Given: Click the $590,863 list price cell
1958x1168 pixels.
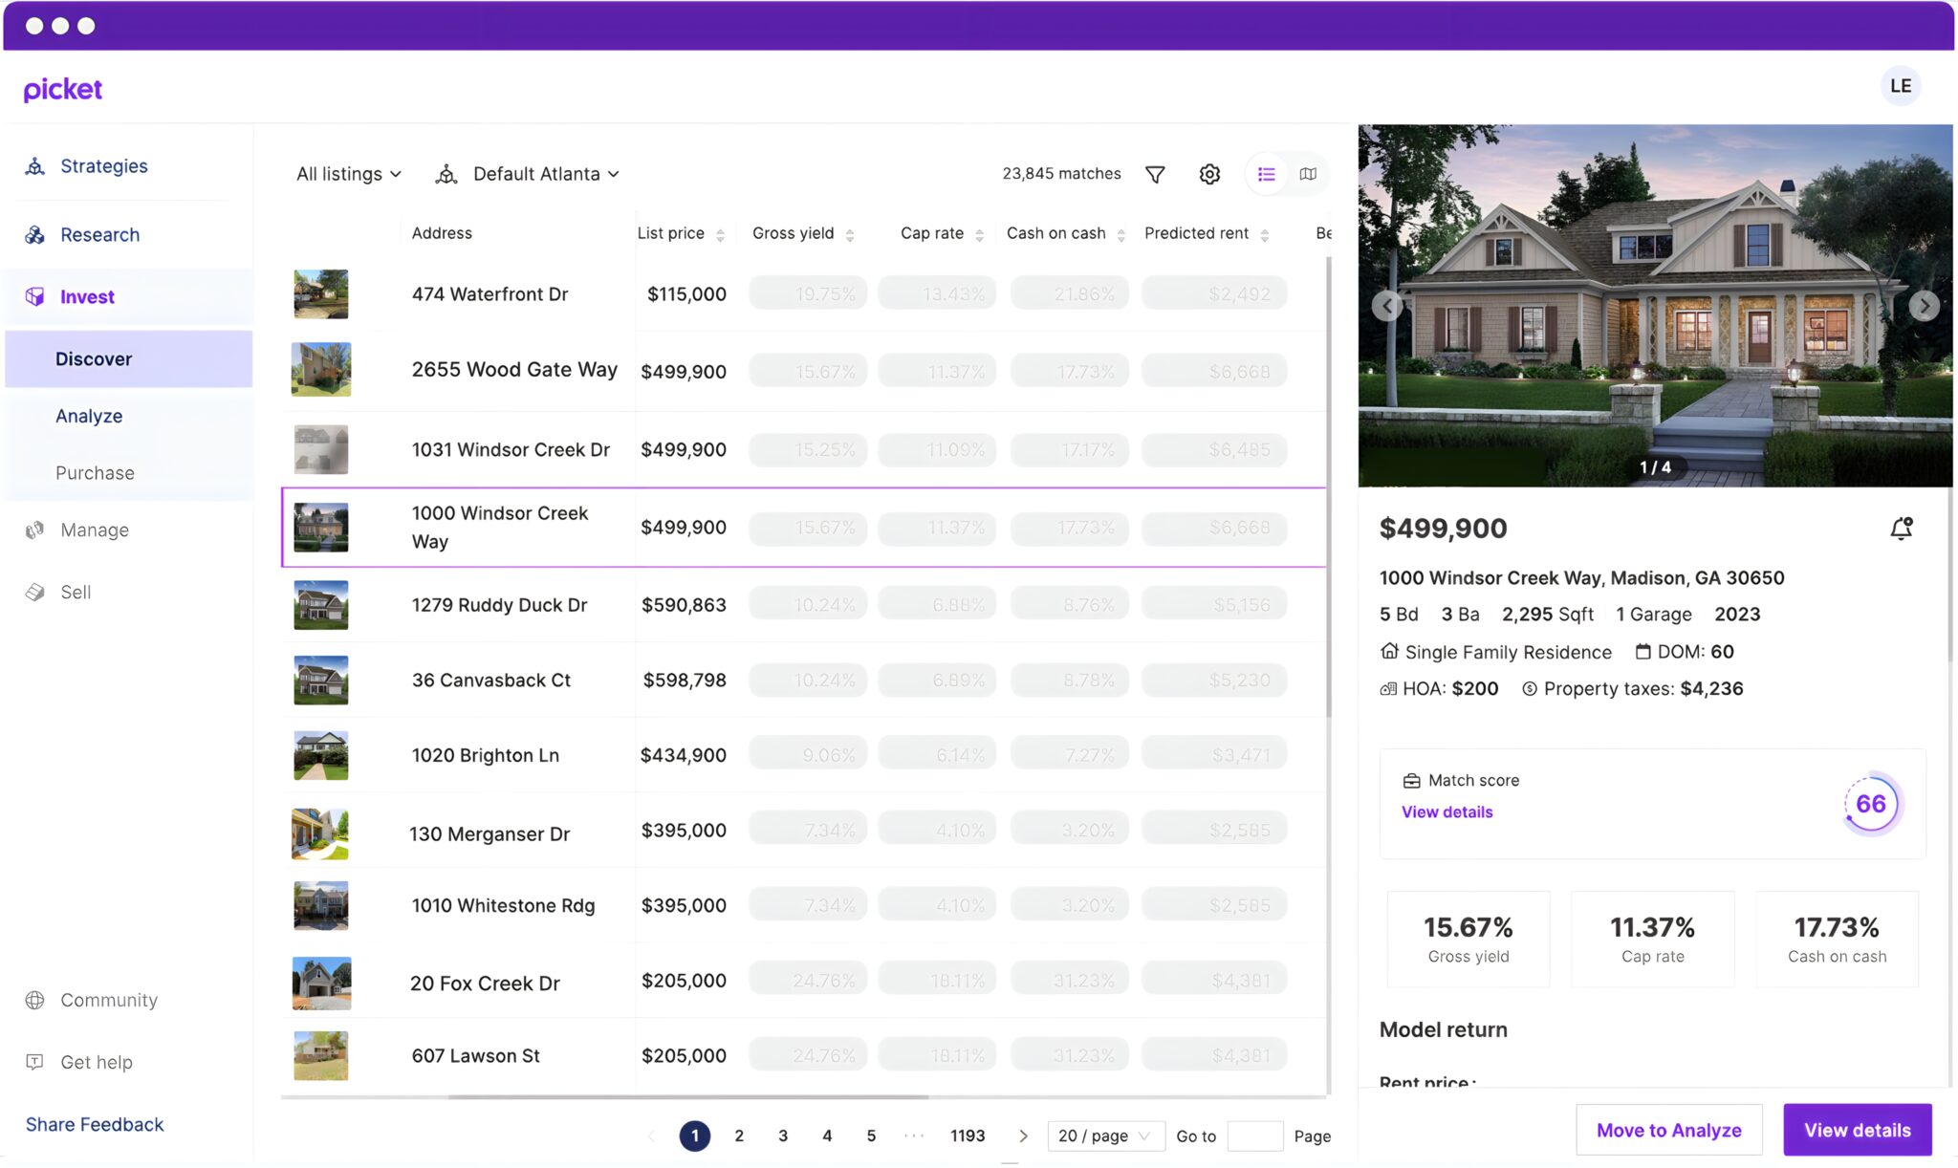Looking at the screenshot, I should (684, 605).
